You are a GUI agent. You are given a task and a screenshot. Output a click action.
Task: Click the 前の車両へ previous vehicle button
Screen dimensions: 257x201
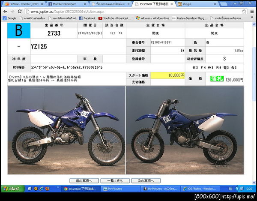click(x=84, y=181)
